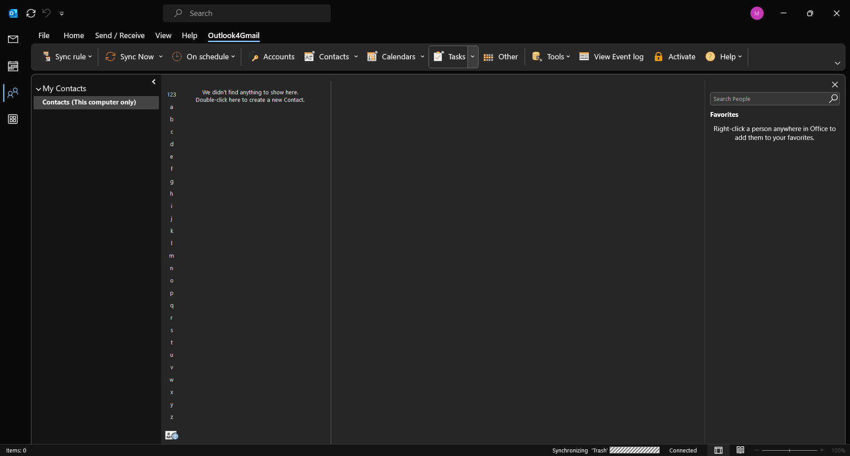Viewport: 850px width, 456px height.
Task: Open the account profile avatar M
Action: point(757,13)
